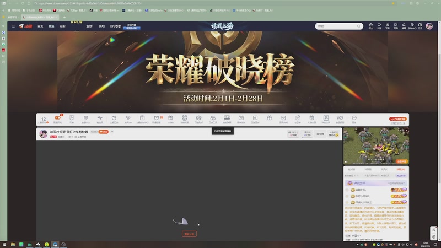The width and height of the screenshot is (441, 248).
Task: Click the share arrow next to the follow button
Action: (112, 132)
